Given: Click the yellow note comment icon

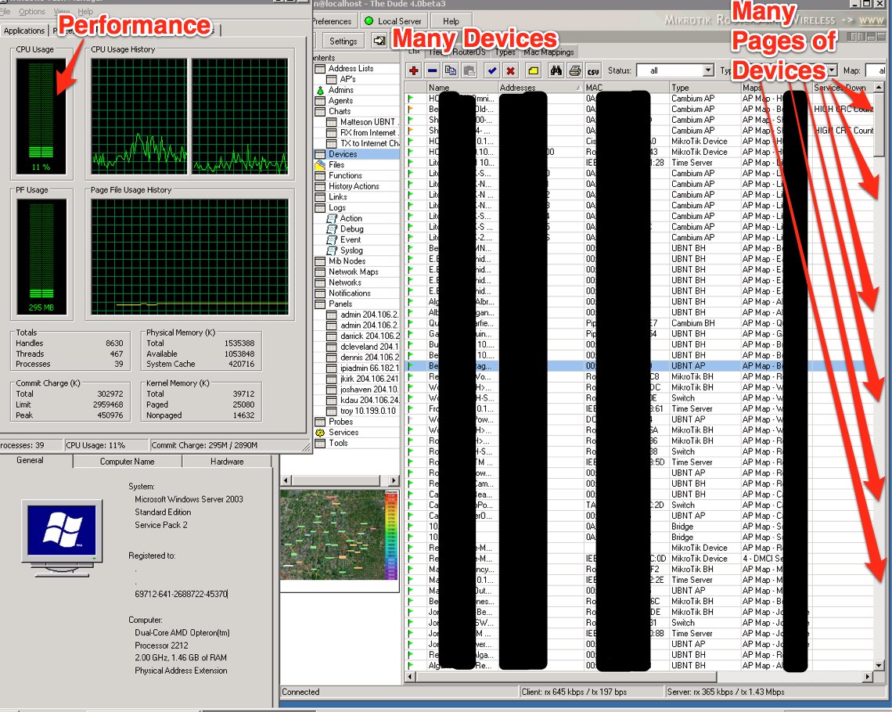Looking at the screenshot, I should (534, 70).
